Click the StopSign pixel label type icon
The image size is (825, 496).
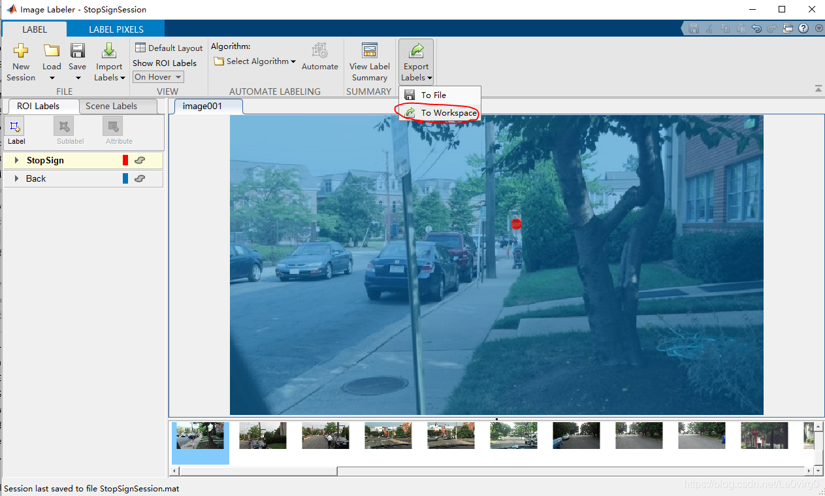click(x=140, y=160)
